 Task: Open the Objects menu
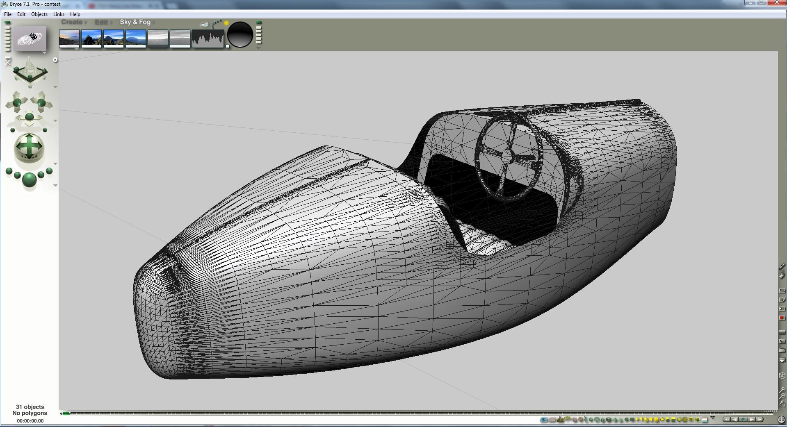pos(39,14)
